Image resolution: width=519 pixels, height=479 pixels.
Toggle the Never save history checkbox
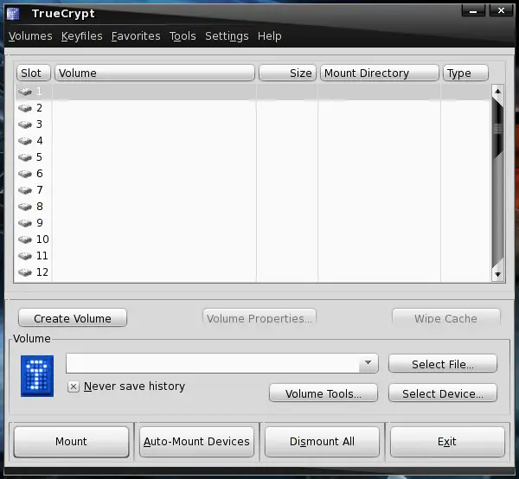[x=74, y=386]
